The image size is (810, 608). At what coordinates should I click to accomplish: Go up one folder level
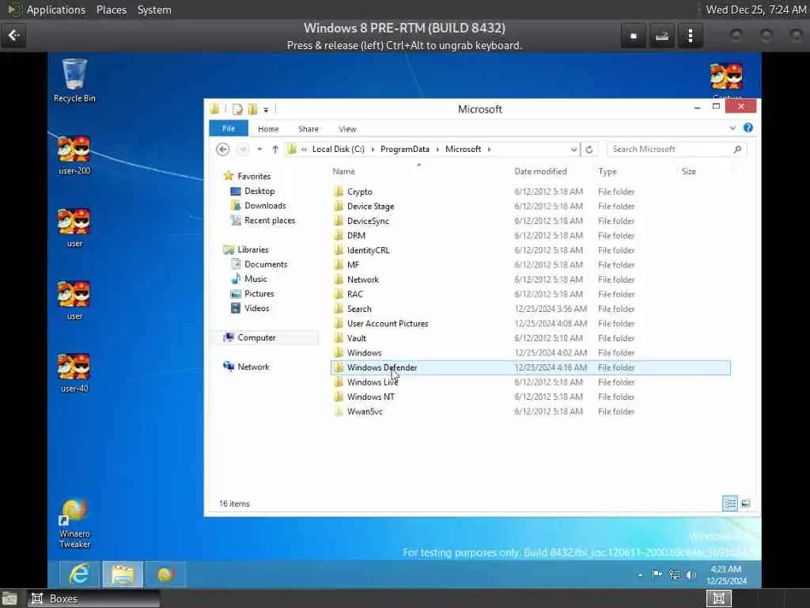[274, 150]
